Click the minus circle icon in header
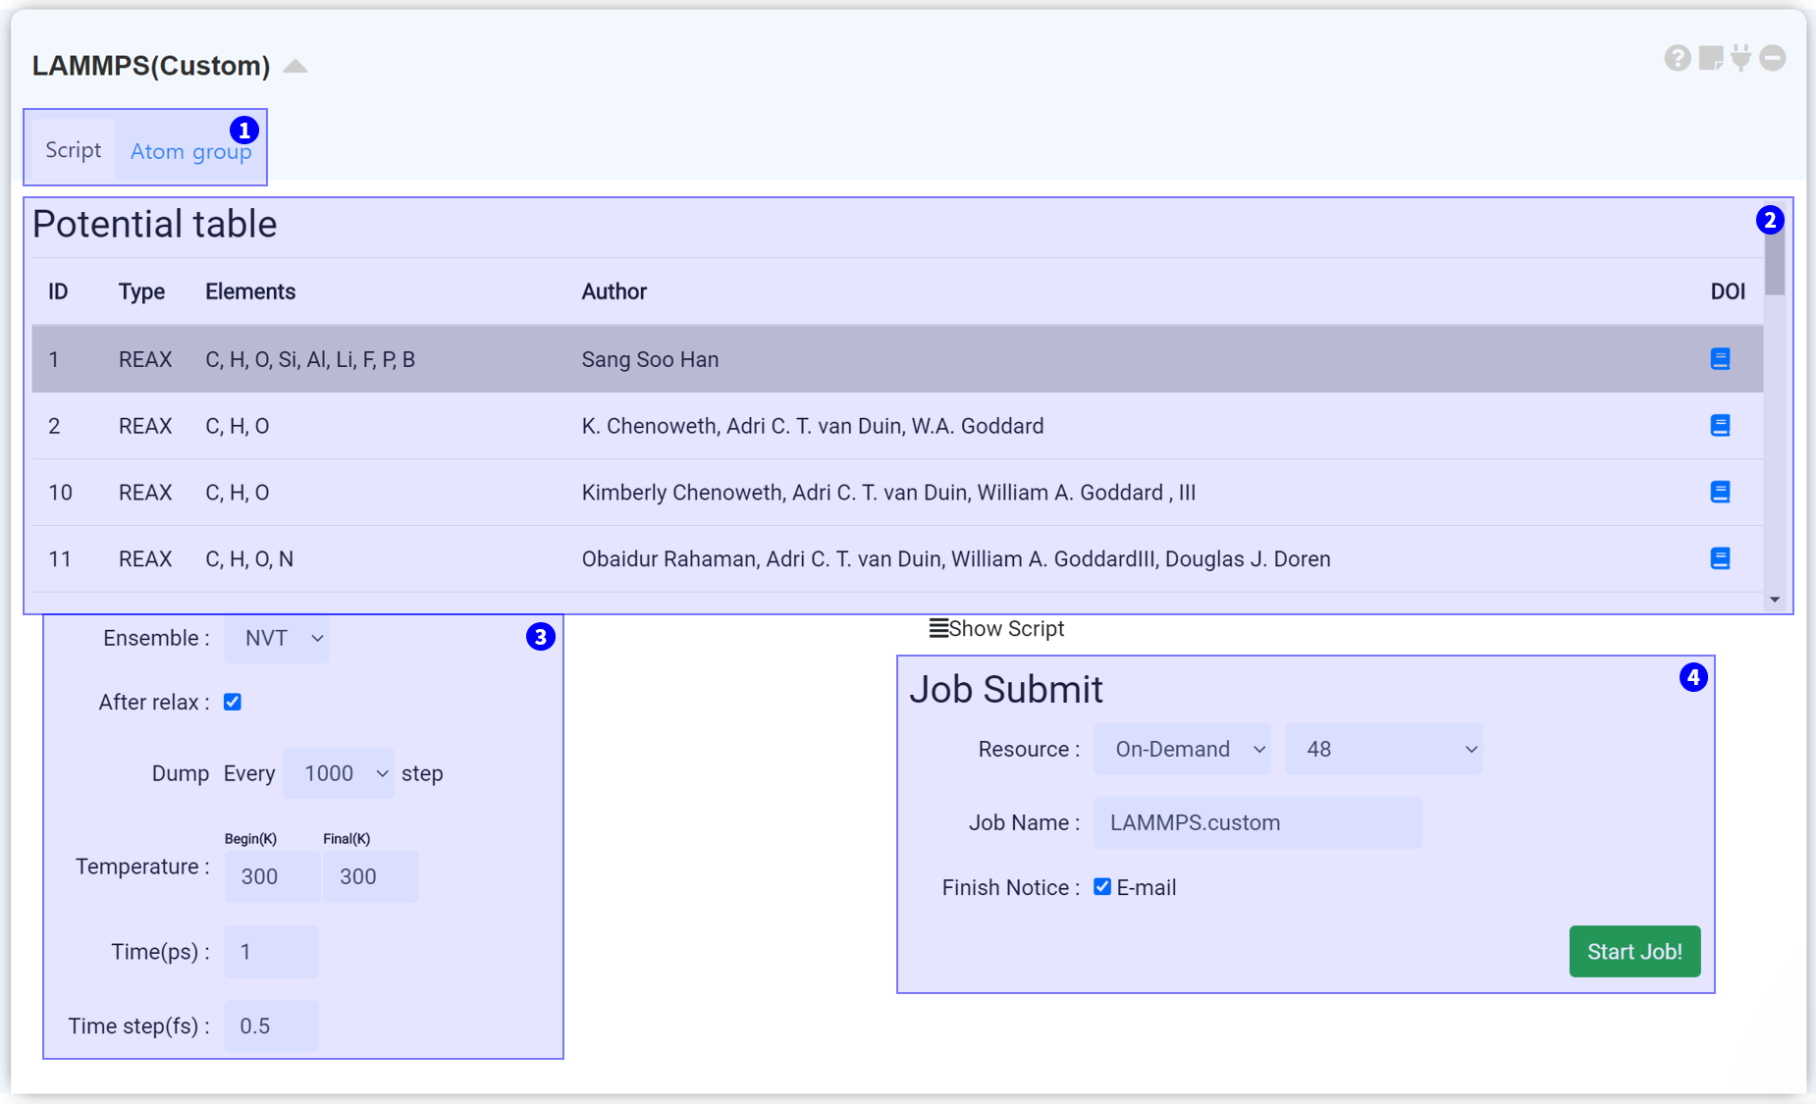 pos(1773,59)
